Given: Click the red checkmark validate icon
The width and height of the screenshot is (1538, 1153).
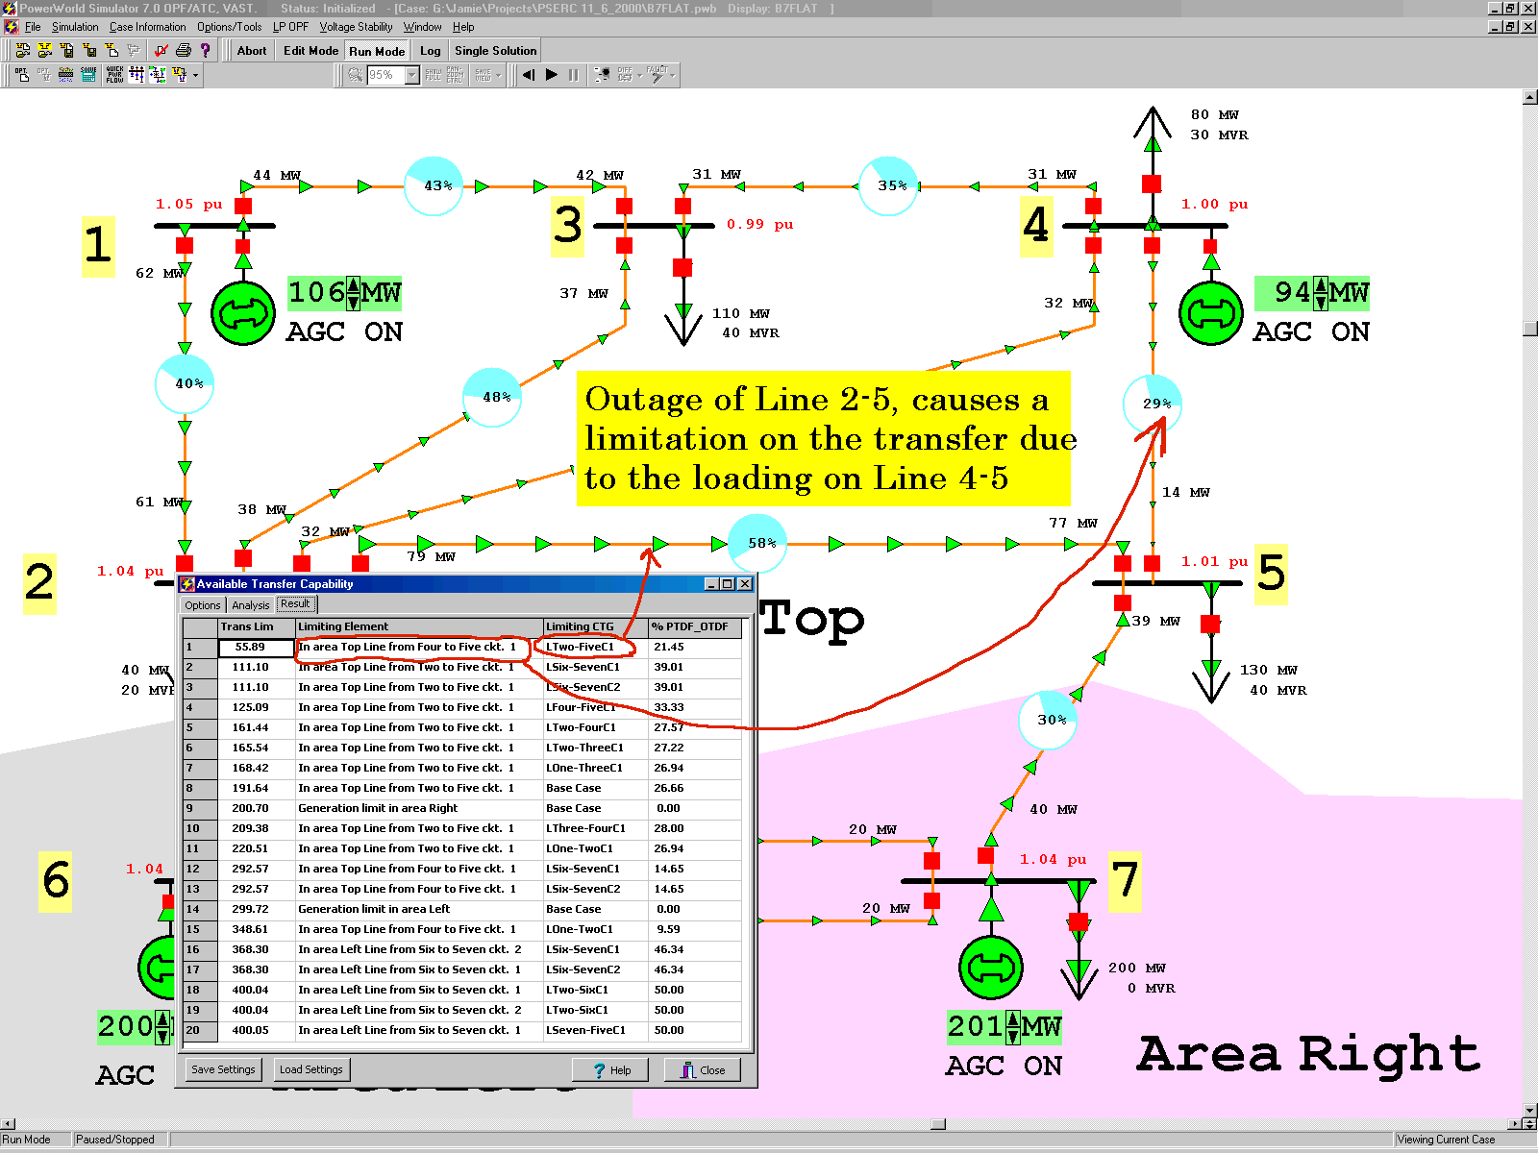Looking at the screenshot, I should click(x=161, y=51).
